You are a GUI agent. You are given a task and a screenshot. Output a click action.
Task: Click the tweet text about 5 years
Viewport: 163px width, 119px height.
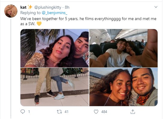coord(88,21)
